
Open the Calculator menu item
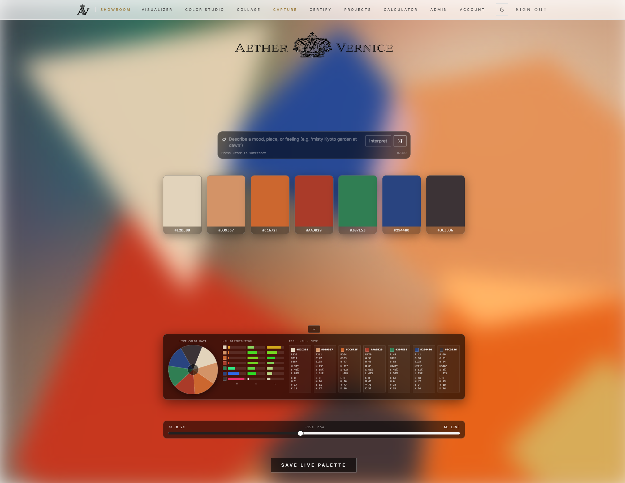click(401, 10)
